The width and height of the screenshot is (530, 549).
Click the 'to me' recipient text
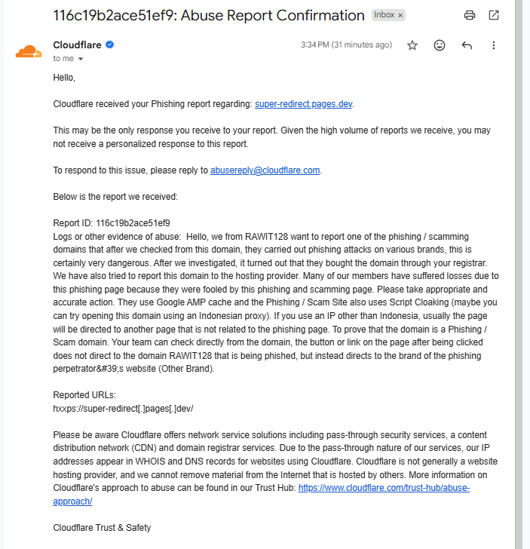coord(63,59)
